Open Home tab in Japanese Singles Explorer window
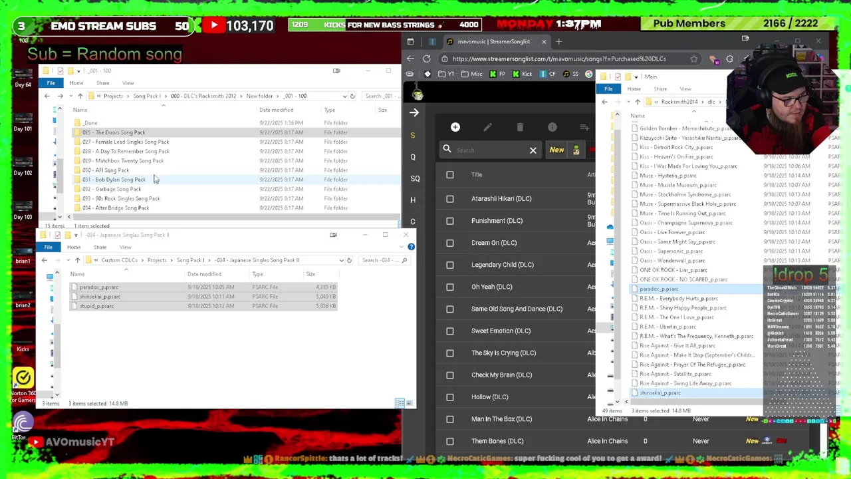 74,247
